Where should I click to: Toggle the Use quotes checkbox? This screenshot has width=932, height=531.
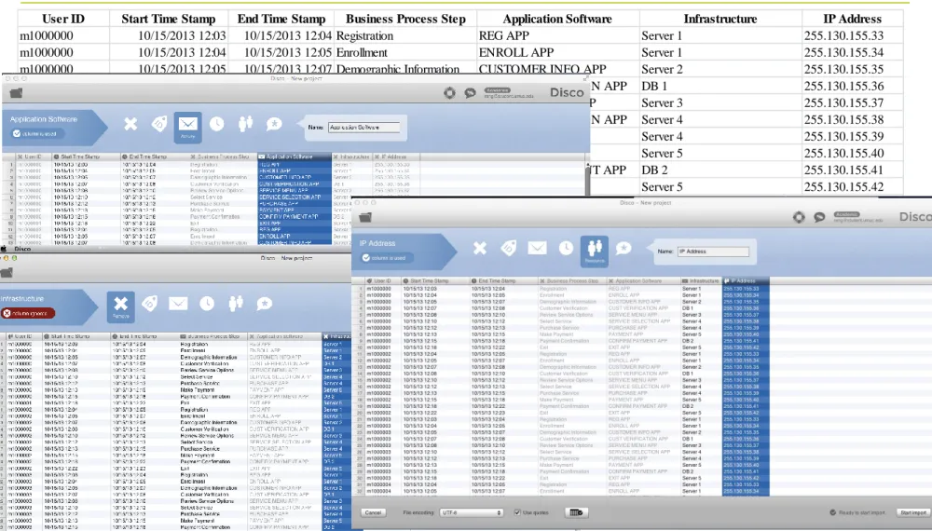[x=517, y=512]
